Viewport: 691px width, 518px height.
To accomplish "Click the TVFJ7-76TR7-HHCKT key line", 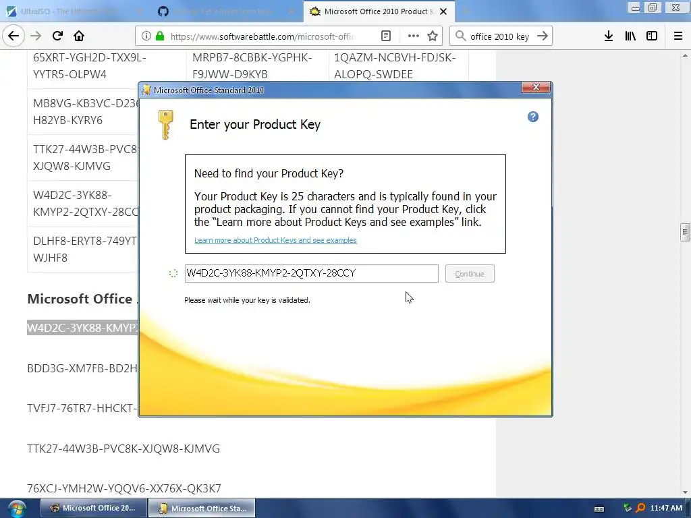I will click(x=83, y=408).
